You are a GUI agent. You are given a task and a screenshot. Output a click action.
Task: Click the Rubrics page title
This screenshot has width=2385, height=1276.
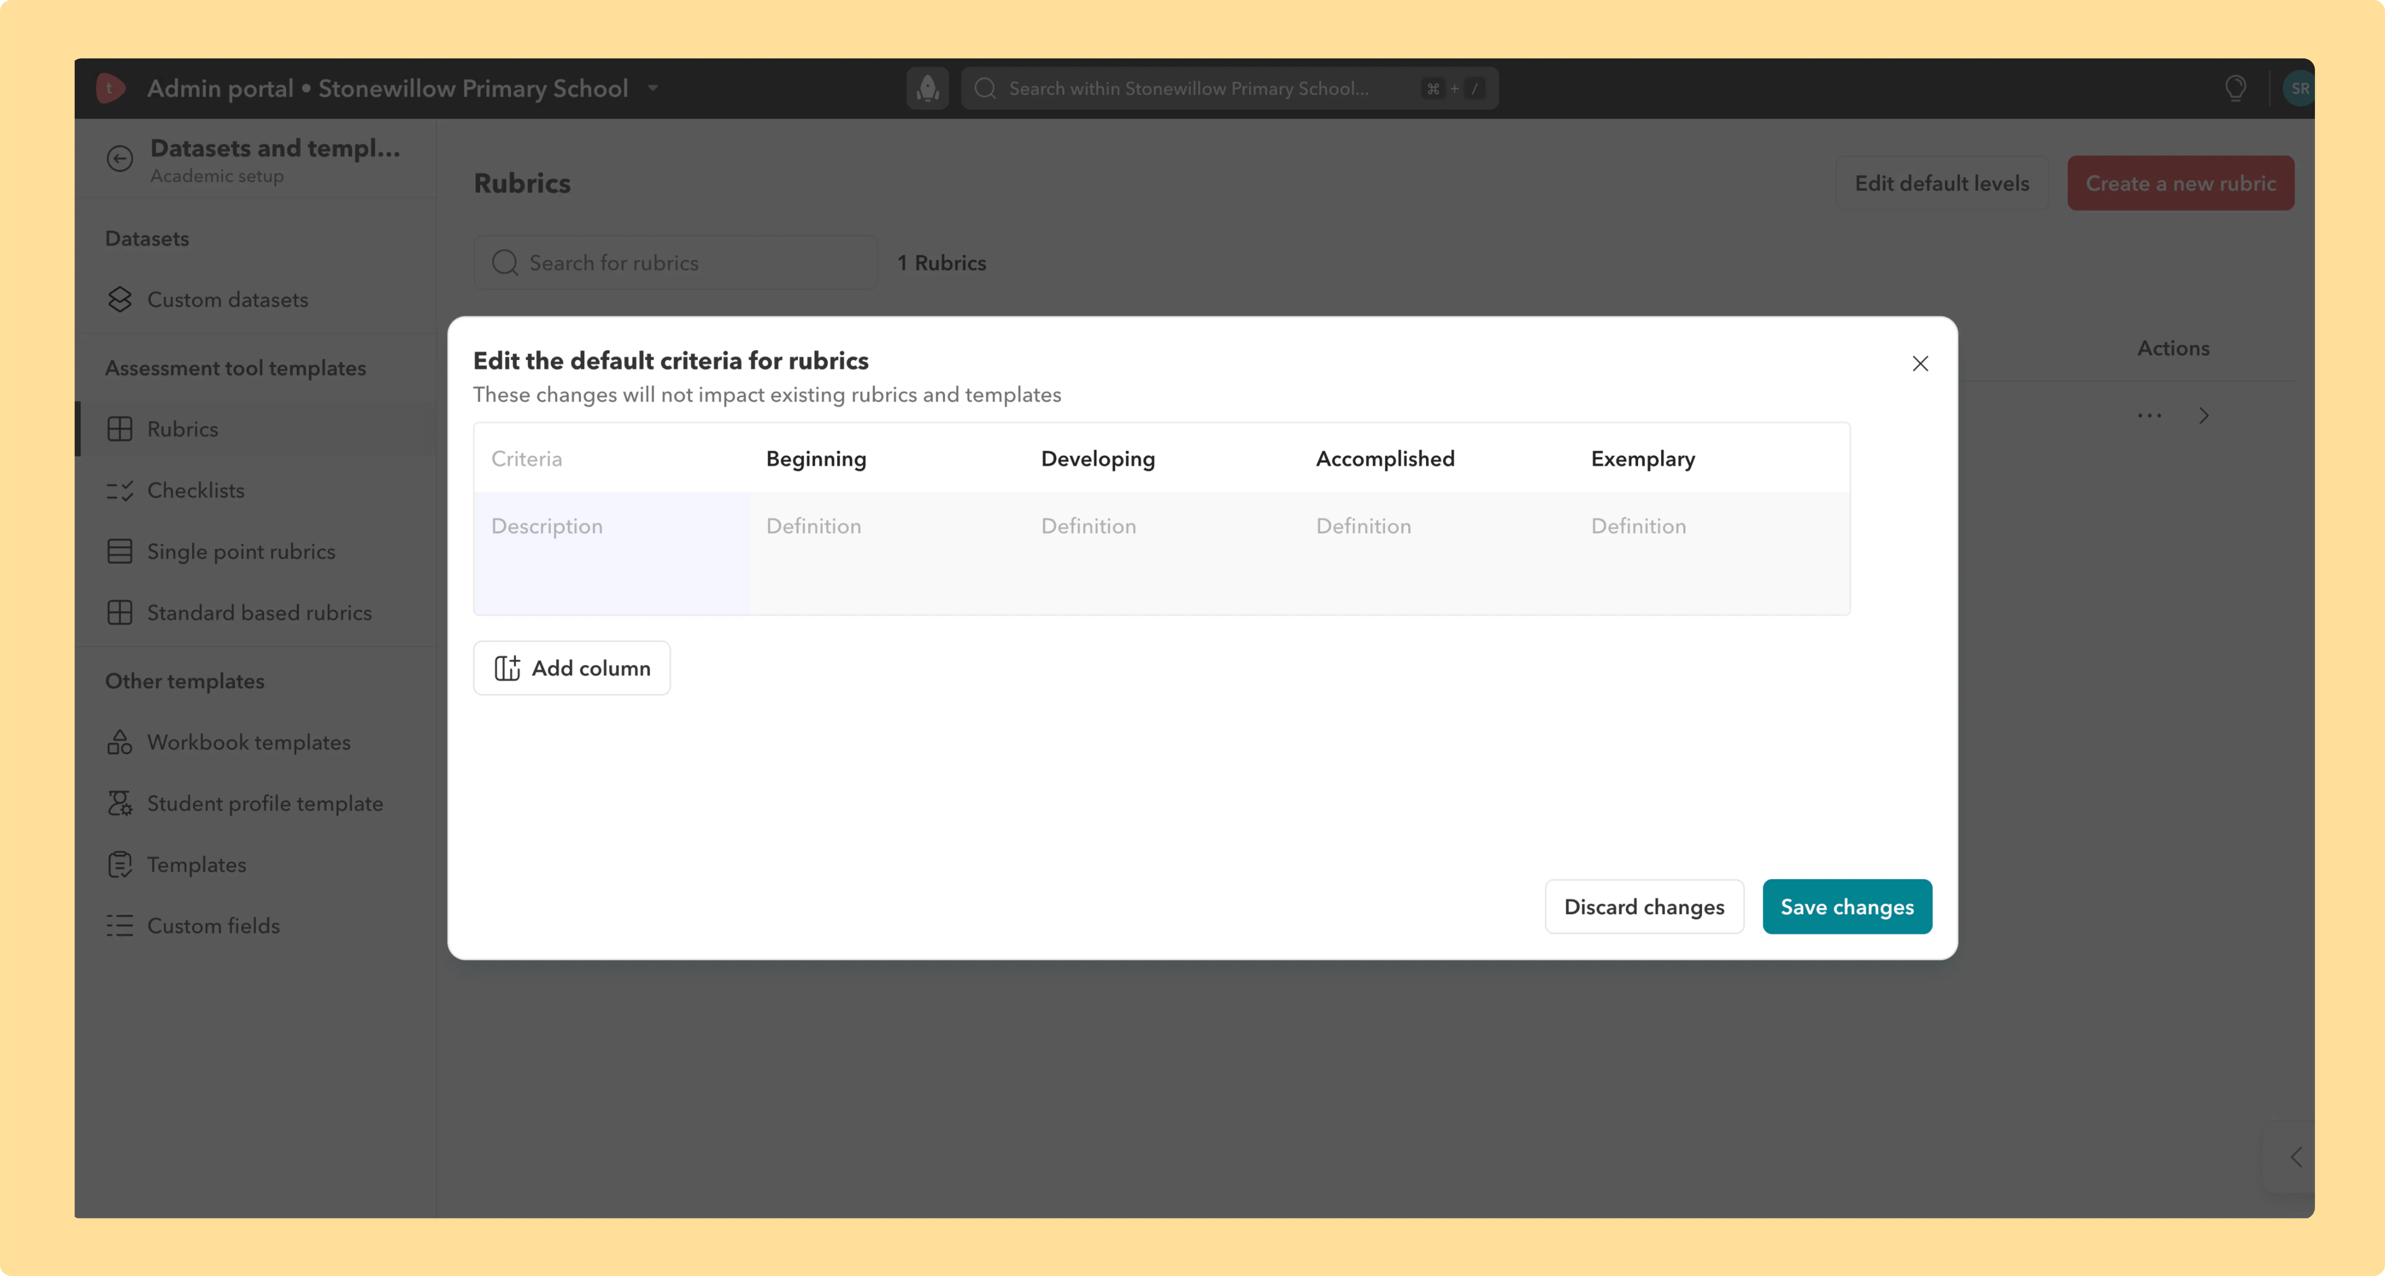(522, 183)
